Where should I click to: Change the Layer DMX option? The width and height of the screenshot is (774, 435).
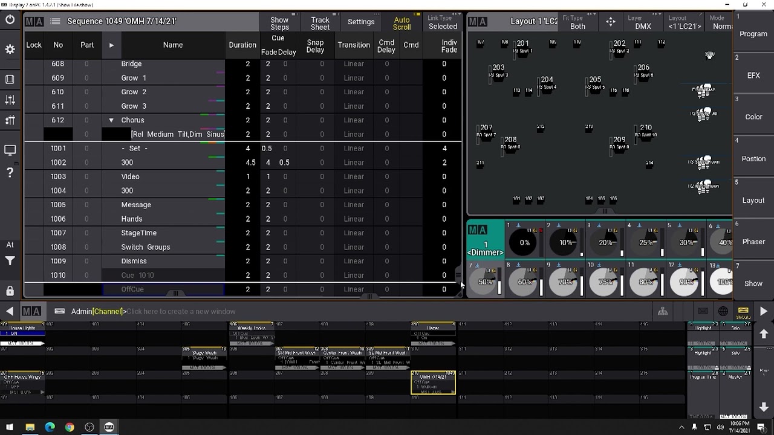(x=643, y=23)
